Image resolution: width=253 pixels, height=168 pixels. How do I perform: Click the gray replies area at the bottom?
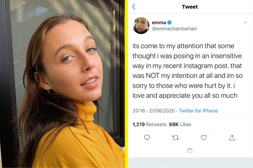tap(190, 163)
